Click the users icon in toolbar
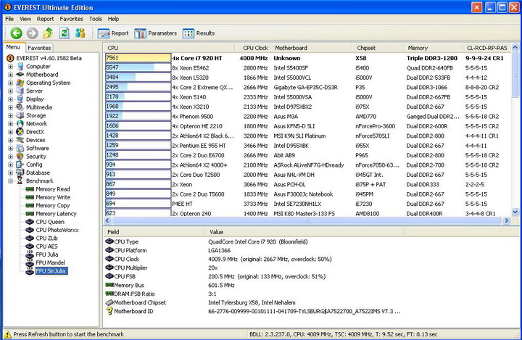This screenshot has height=340, width=522. pyautogui.click(x=80, y=33)
